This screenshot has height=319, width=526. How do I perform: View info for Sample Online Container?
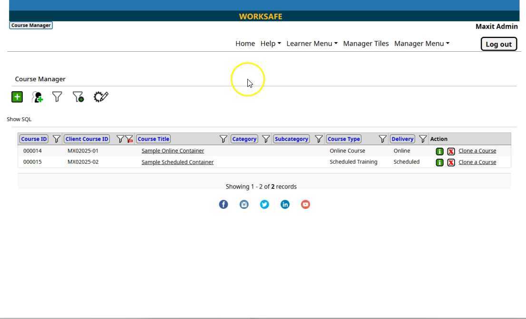tap(439, 151)
